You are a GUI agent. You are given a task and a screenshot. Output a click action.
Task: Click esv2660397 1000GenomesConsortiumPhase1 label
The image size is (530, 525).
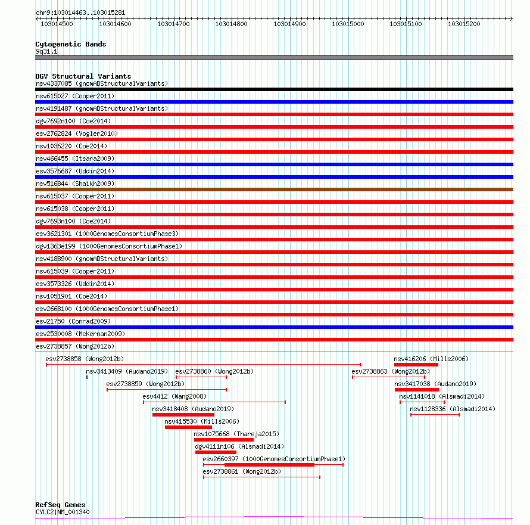(274, 459)
